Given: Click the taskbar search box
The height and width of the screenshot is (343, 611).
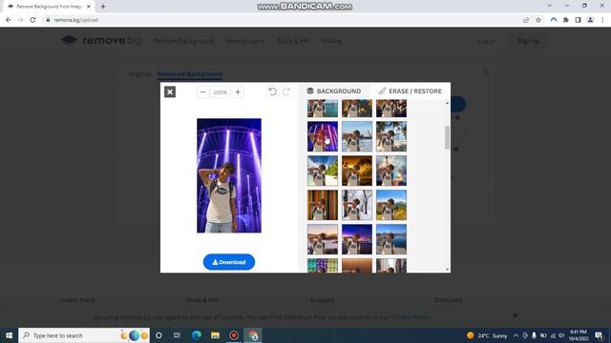Looking at the screenshot, I should pyautogui.click(x=84, y=335).
